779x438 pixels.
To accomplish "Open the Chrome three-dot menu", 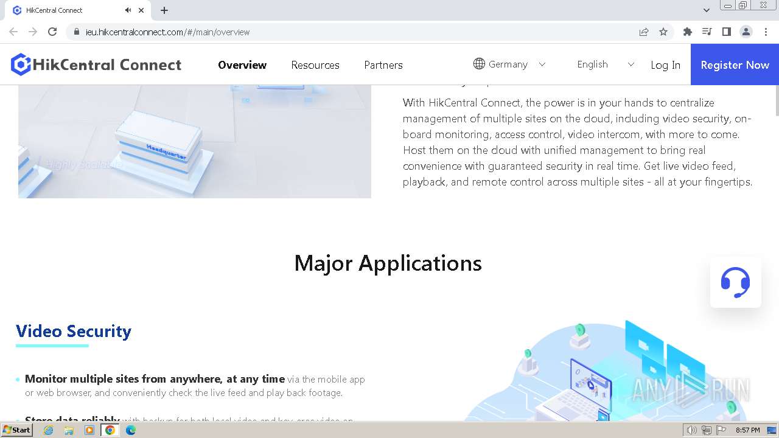I will pyautogui.click(x=766, y=32).
